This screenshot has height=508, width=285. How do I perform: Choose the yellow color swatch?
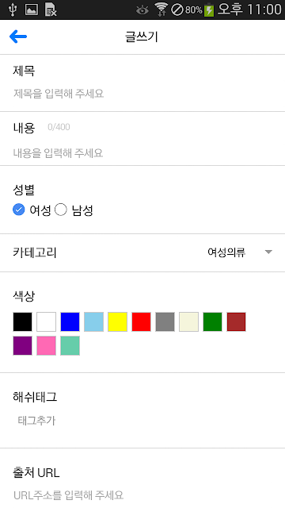coord(118,321)
